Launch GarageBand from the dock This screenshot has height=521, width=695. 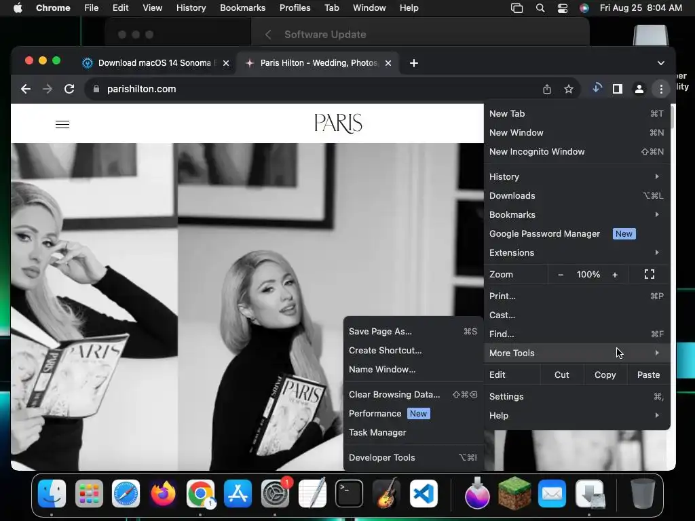coord(386,494)
